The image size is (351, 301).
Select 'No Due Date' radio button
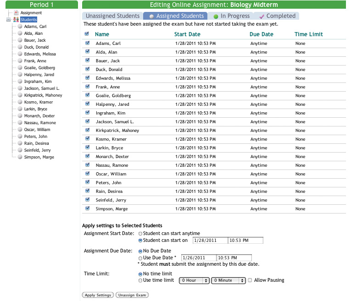pos(140,252)
